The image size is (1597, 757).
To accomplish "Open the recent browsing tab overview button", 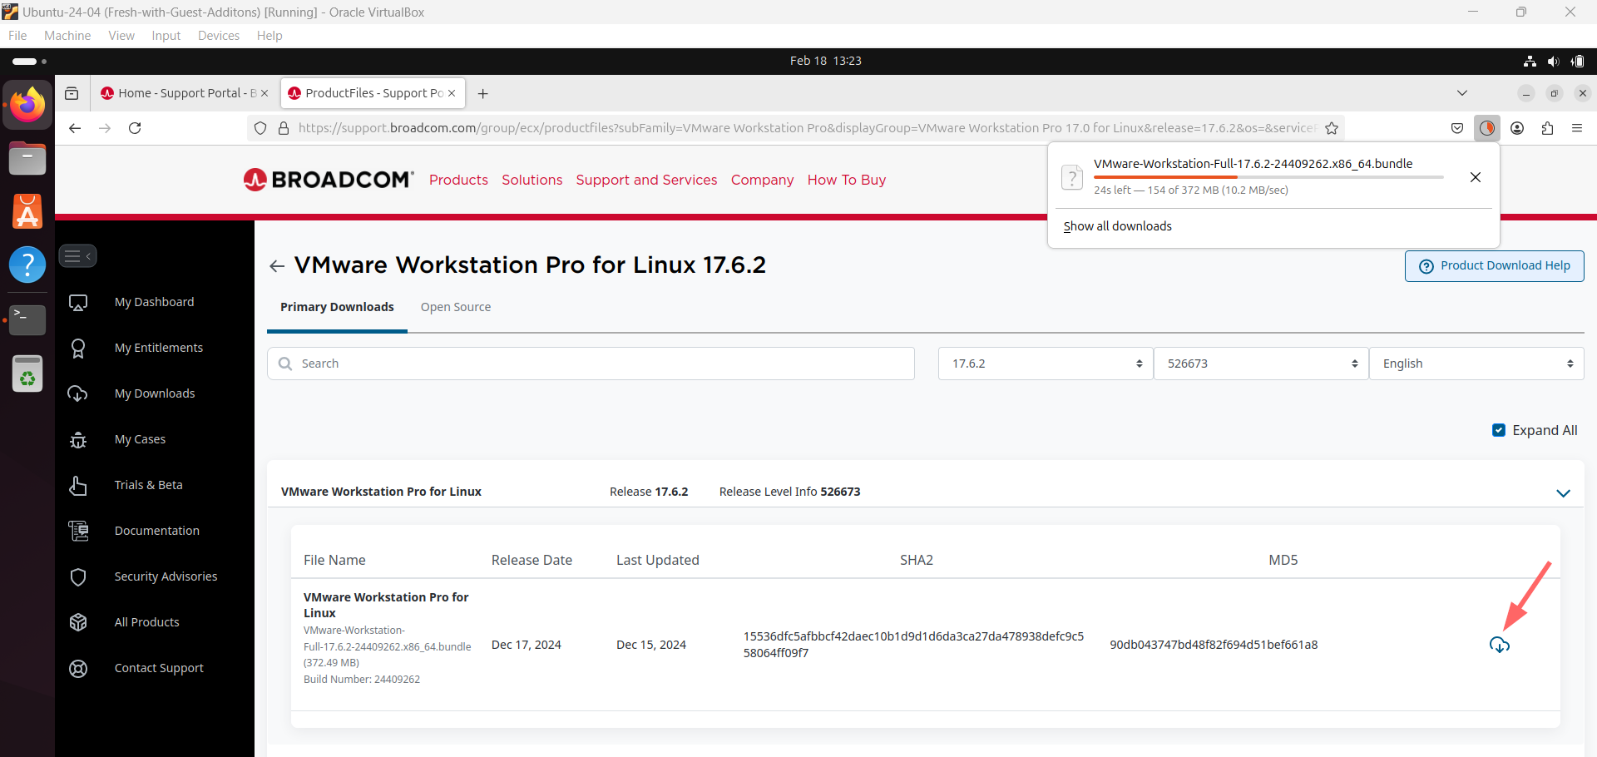I will pos(72,93).
